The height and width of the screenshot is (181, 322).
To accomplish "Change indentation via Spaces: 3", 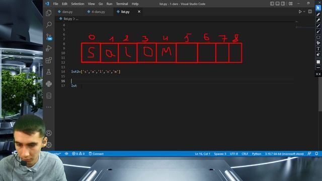I will pos(220,154).
